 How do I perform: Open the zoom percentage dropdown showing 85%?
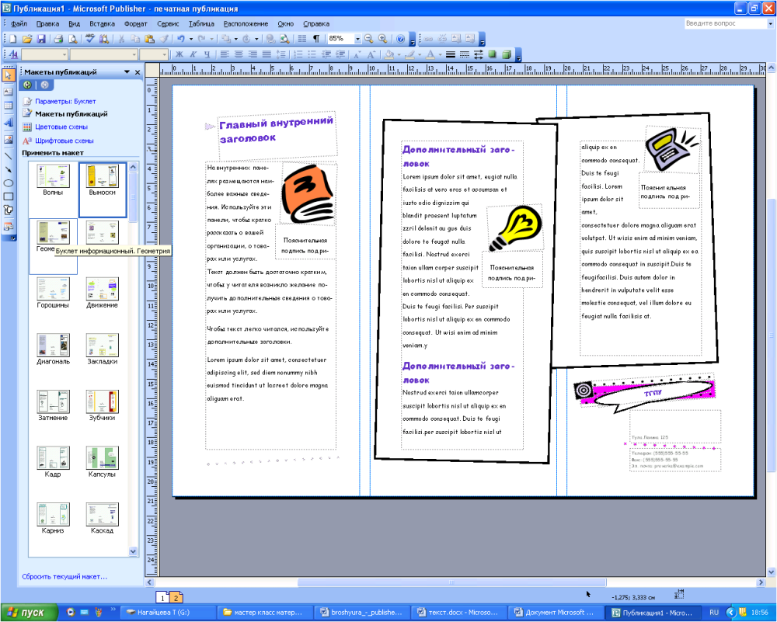[357, 39]
